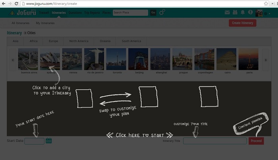
Task: Show previous cities with left arrow
Action: point(13,60)
